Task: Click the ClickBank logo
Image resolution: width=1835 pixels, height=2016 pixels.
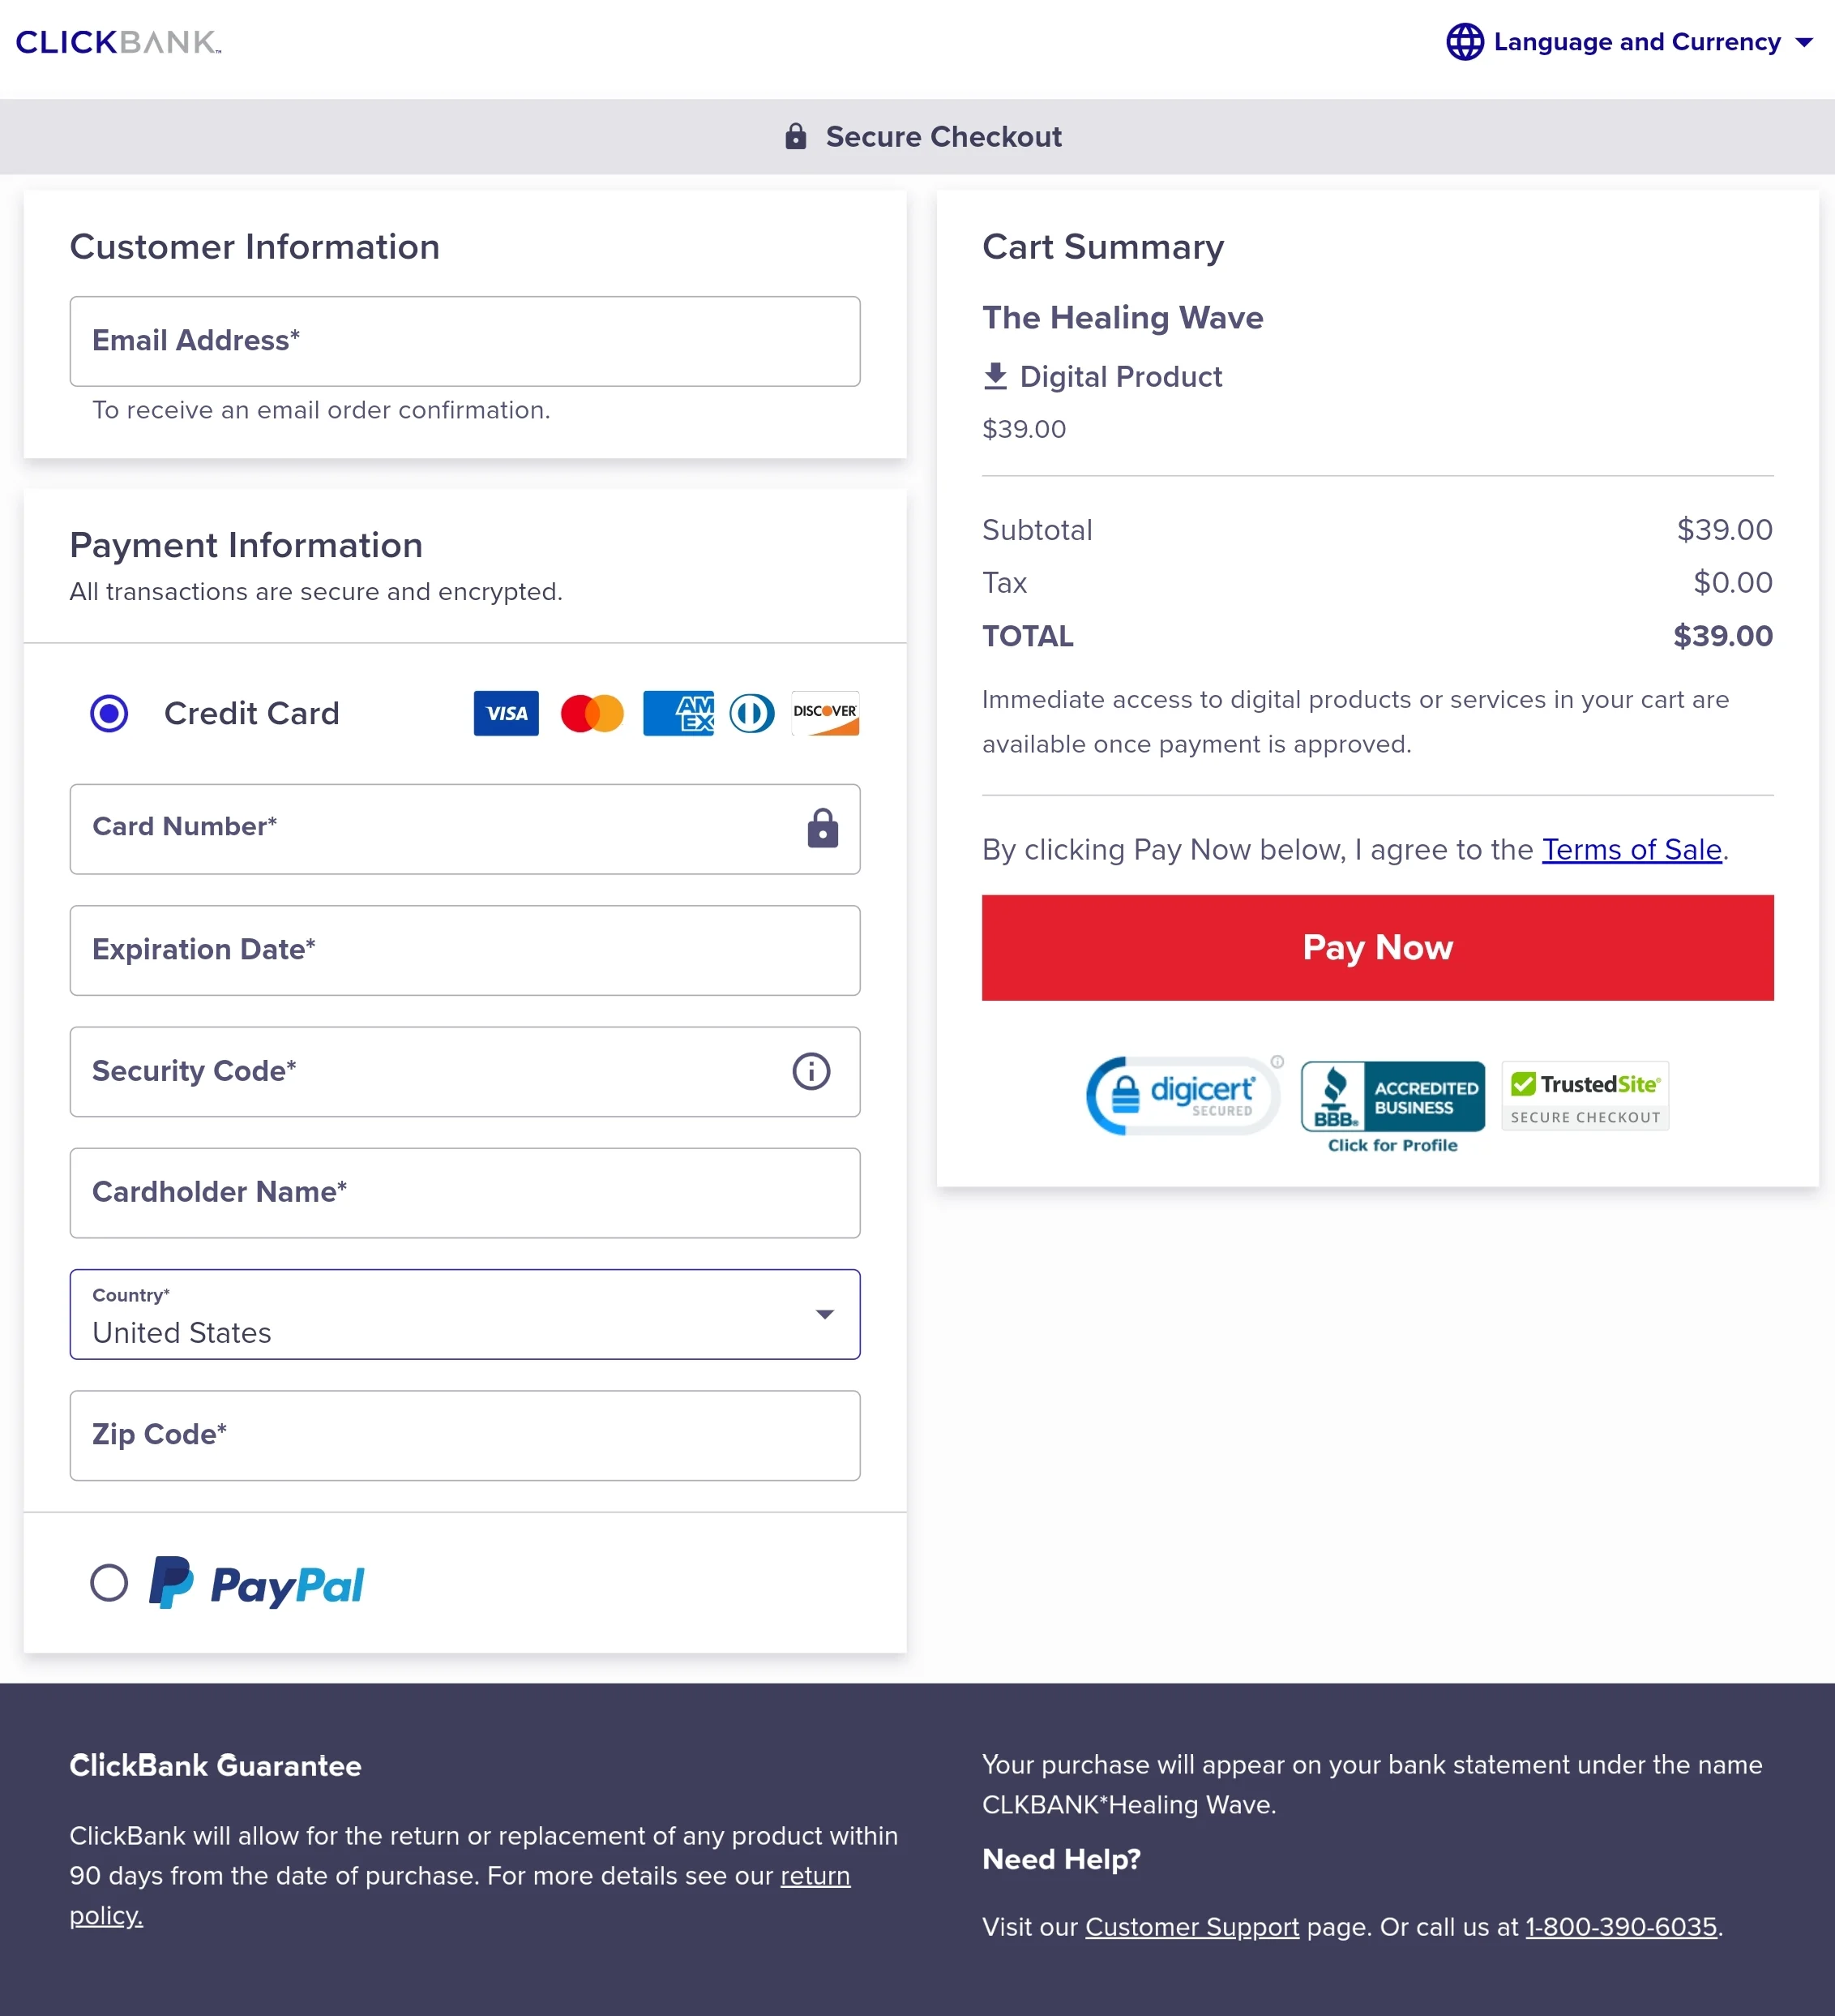Action: (x=118, y=42)
